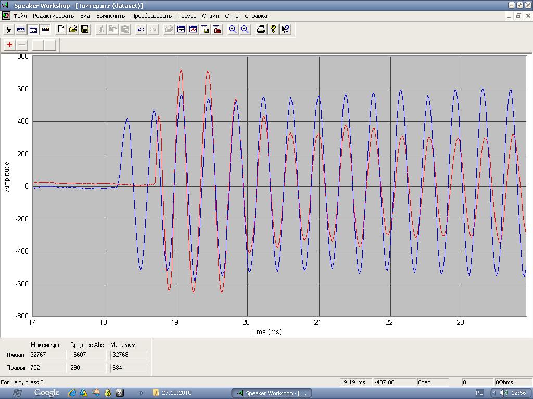The width and height of the screenshot is (533, 399).
Task: Print the chart via the printer icon
Action: [261, 30]
